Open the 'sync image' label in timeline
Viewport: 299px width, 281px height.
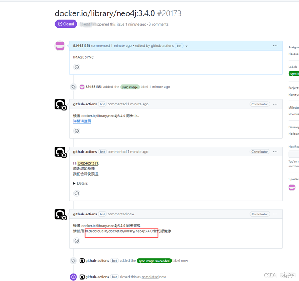[x=130, y=87]
